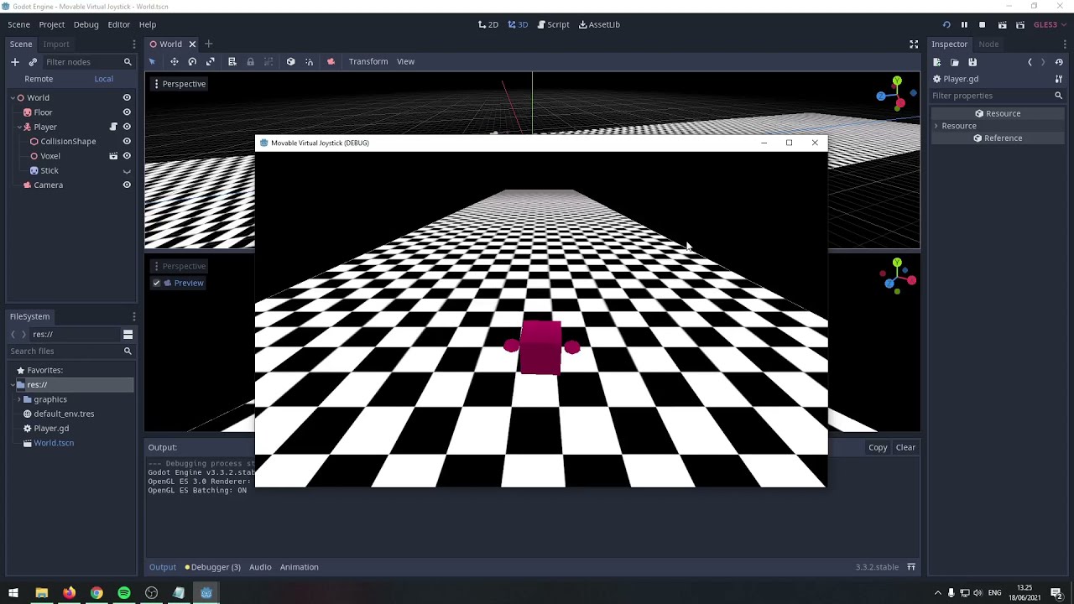Open the Project menu

pyautogui.click(x=52, y=25)
